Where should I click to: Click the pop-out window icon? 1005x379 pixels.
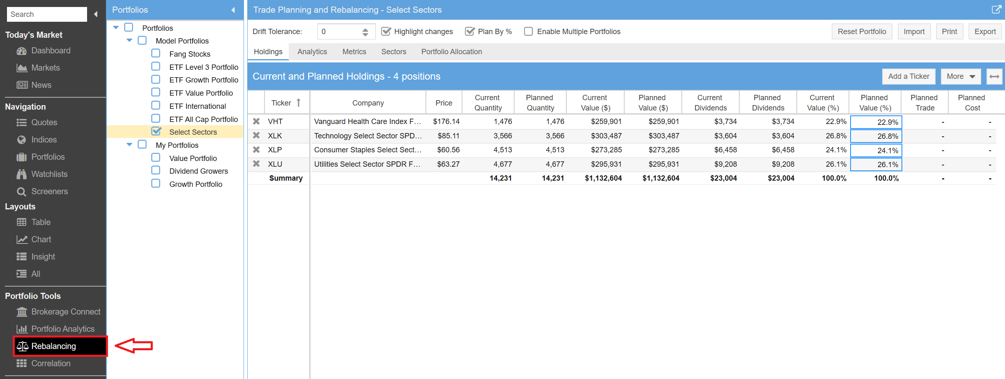pos(996,10)
